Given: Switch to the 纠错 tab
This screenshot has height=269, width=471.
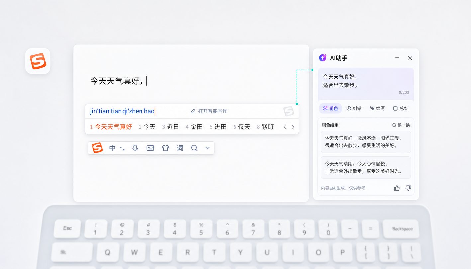Looking at the screenshot, I should [x=354, y=108].
